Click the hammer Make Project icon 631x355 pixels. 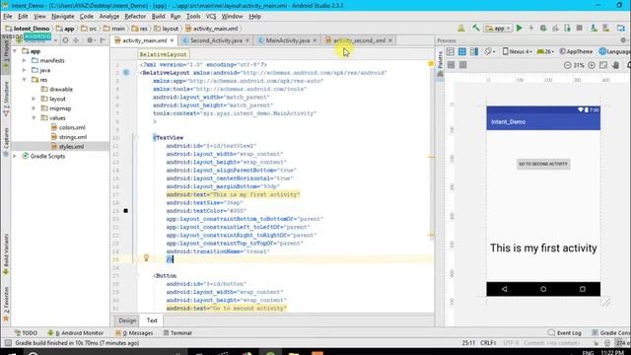[x=476, y=29]
